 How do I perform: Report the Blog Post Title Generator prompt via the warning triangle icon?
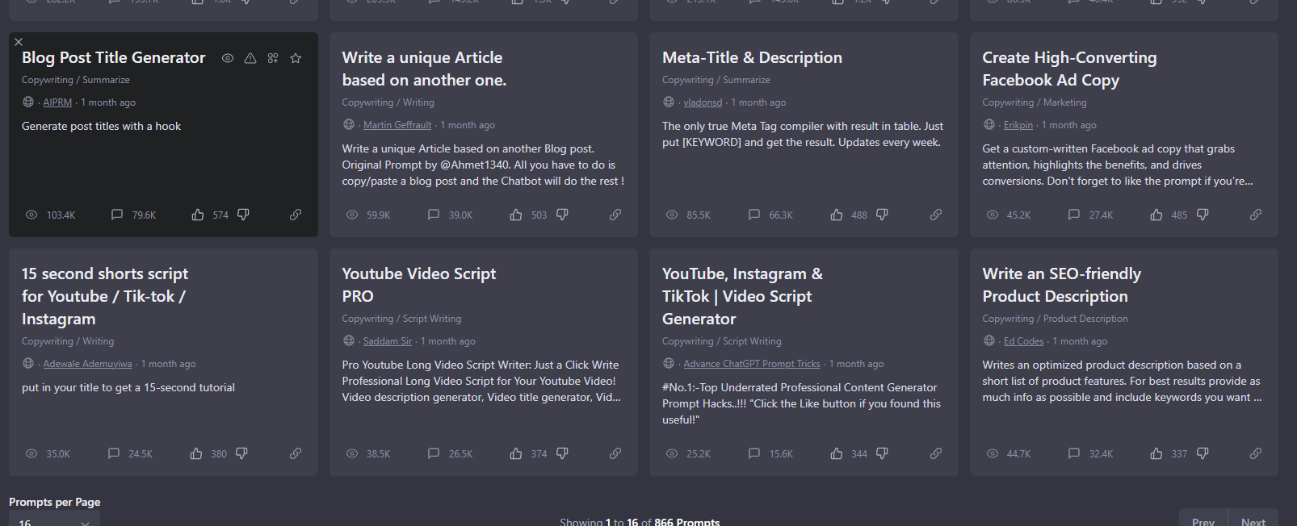(x=250, y=58)
